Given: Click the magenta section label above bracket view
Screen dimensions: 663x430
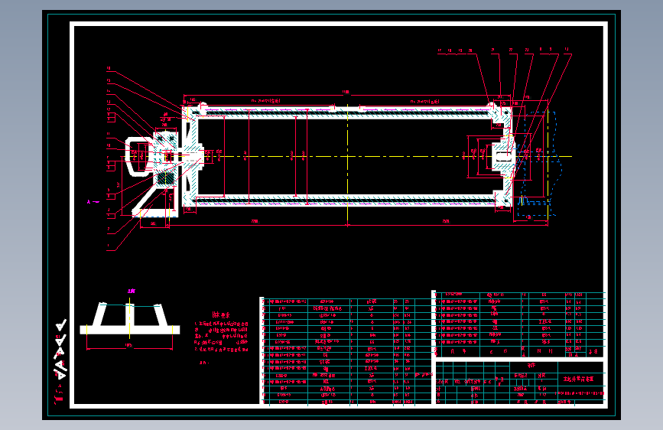Looking at the screenshot, I should coord(132,291).
